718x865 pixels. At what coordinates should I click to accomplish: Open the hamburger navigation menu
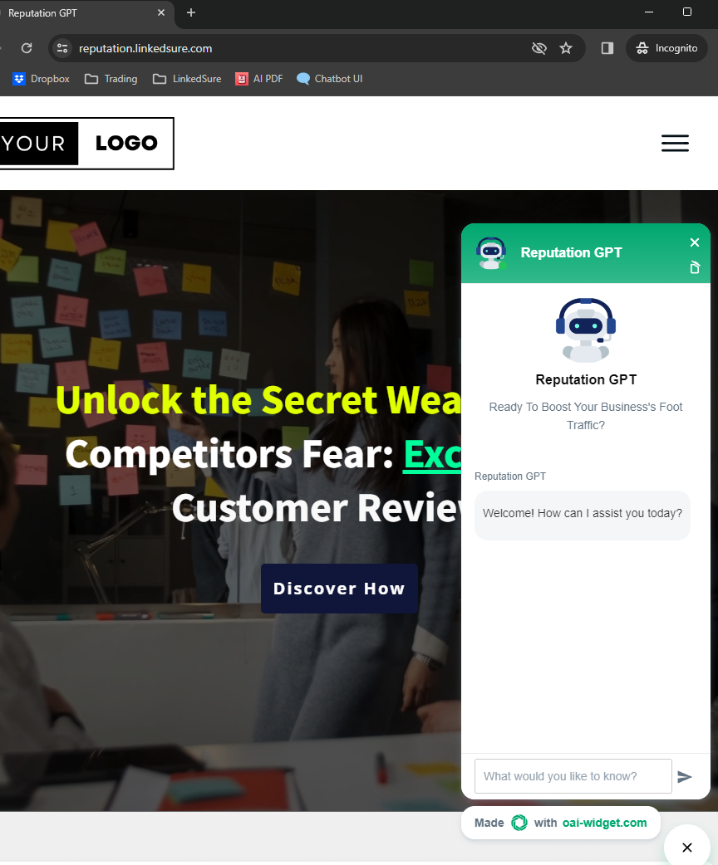675,144
